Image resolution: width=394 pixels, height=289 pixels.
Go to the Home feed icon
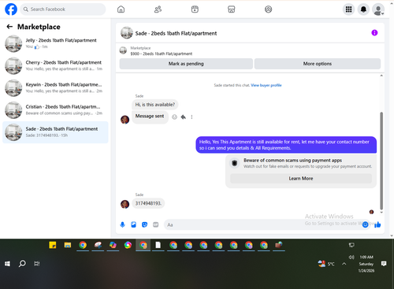121,9
